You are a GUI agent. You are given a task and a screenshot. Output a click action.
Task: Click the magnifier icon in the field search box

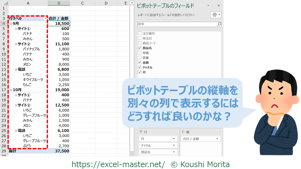[x=219, y=24]
